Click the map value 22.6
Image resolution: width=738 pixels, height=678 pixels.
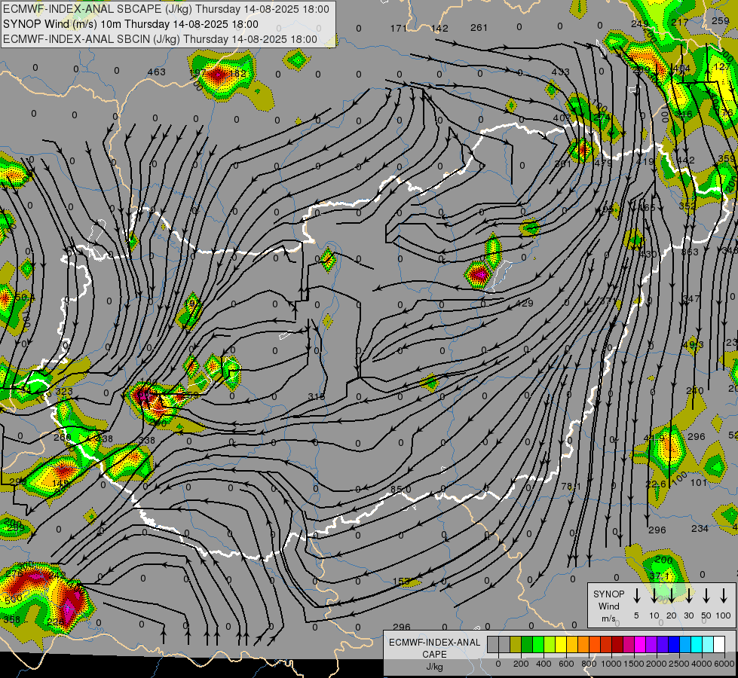656,484
